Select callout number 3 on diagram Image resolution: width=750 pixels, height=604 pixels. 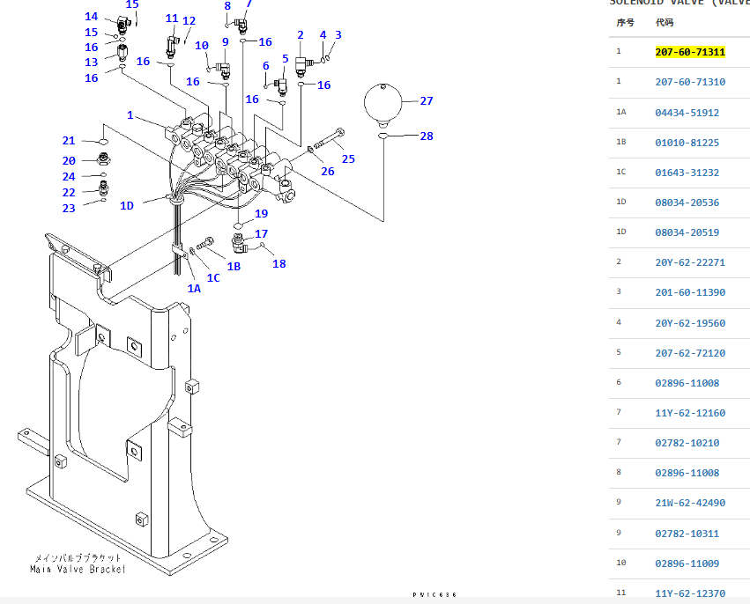[x=338, y=35]
